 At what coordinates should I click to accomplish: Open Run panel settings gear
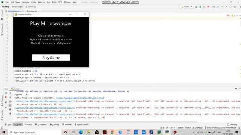coord(236,88)
